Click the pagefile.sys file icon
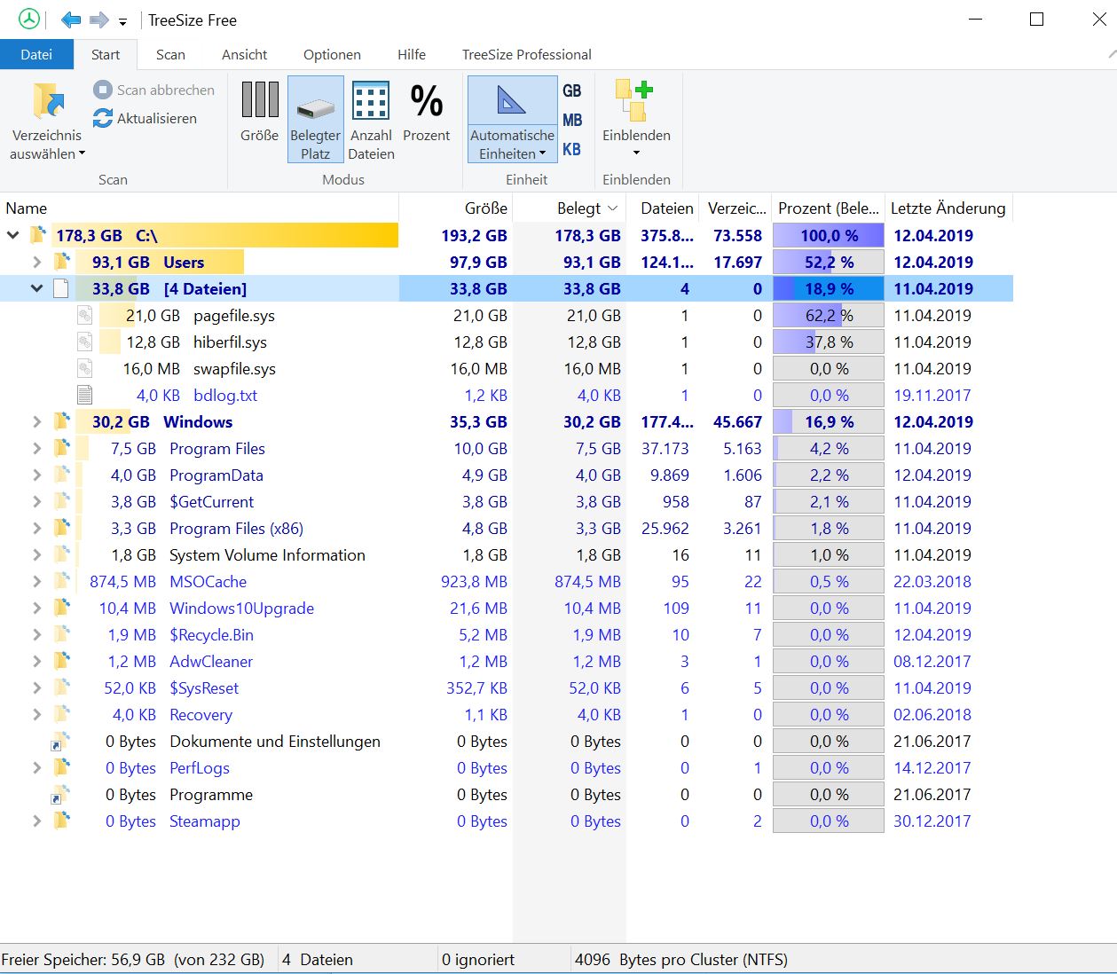 [x=84, y=315]
